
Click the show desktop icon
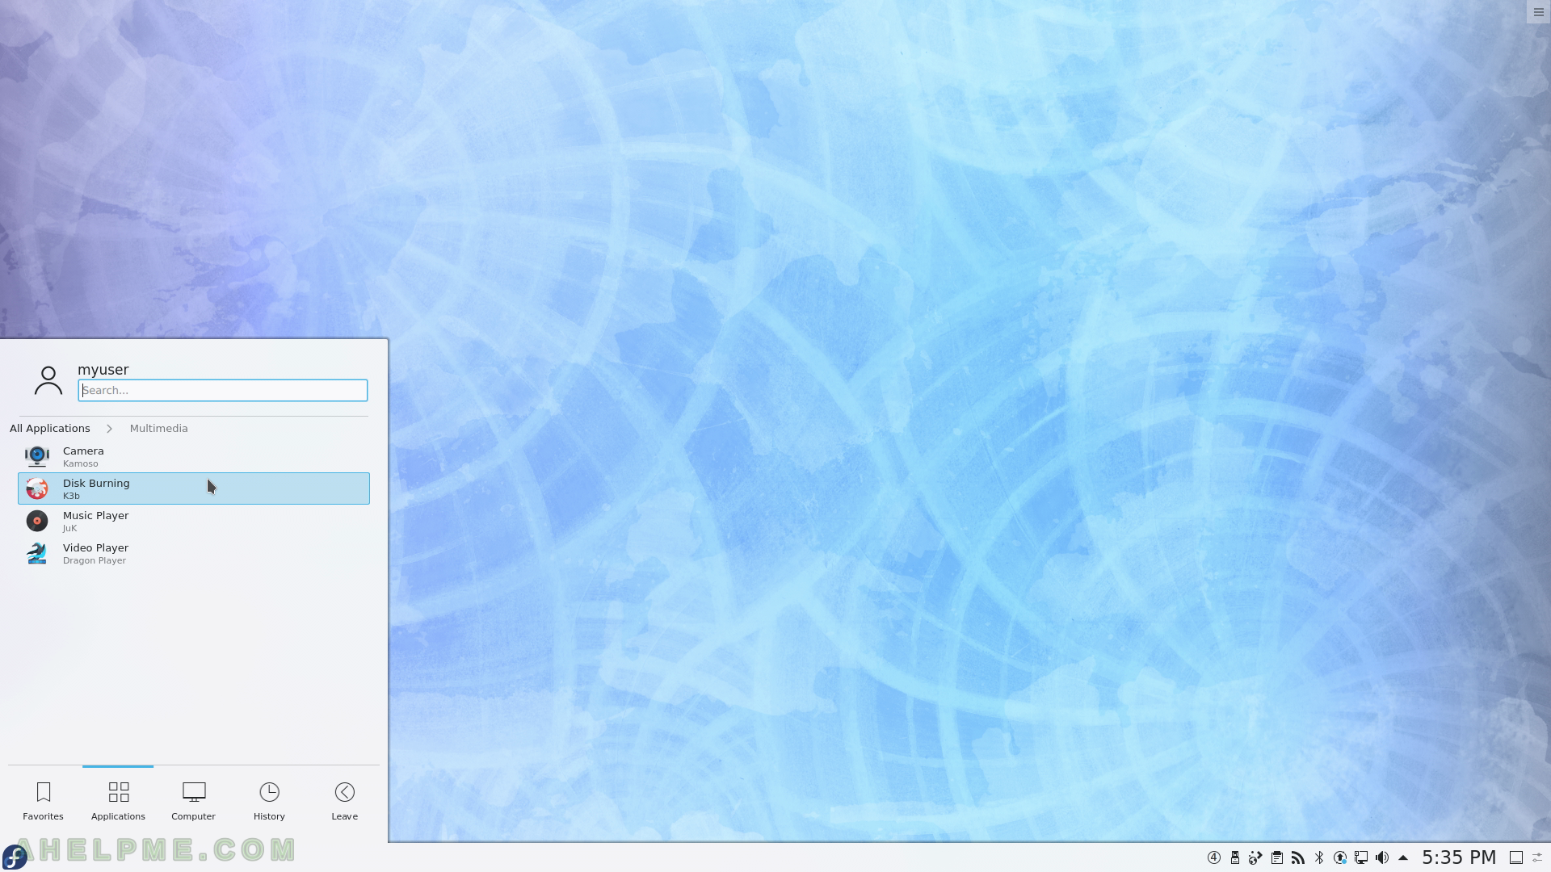[1516, 857]
